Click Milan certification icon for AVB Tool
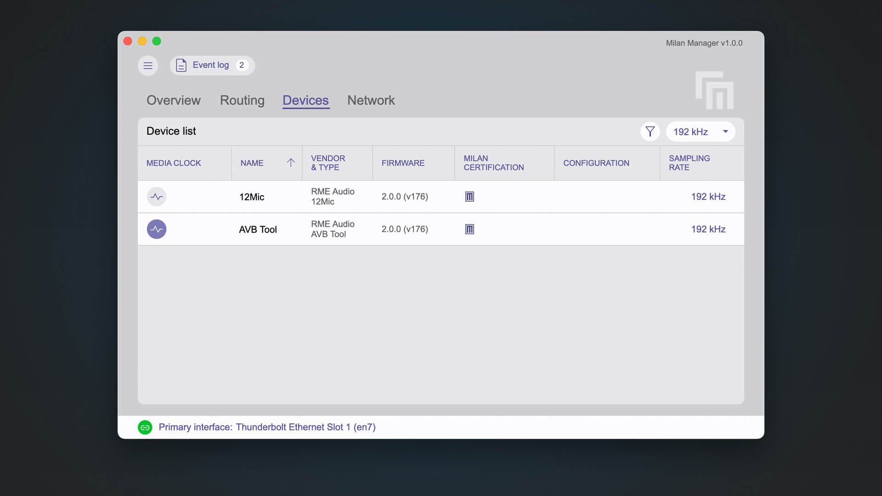 pyautogui.click(x=469, y=229)
